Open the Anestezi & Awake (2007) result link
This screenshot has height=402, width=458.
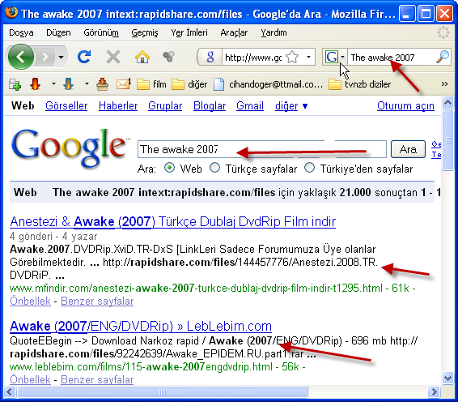pos(172,222)
